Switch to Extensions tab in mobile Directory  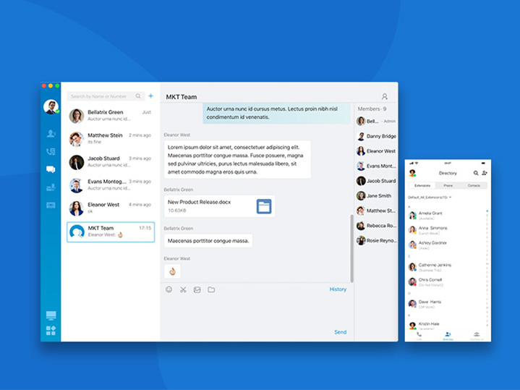tap(422, 185)
